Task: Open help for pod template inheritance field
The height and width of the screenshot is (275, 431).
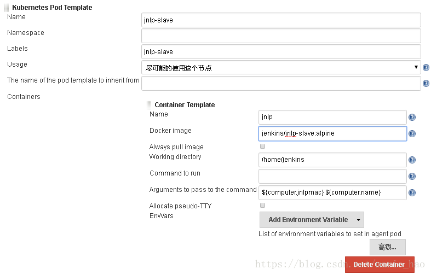Action: (x=426, y=84)
